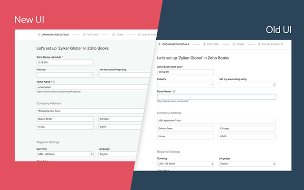Click the 60411 zip field in Old UI
This screenshot has height=190, width=304.
(x=247, y=136)
